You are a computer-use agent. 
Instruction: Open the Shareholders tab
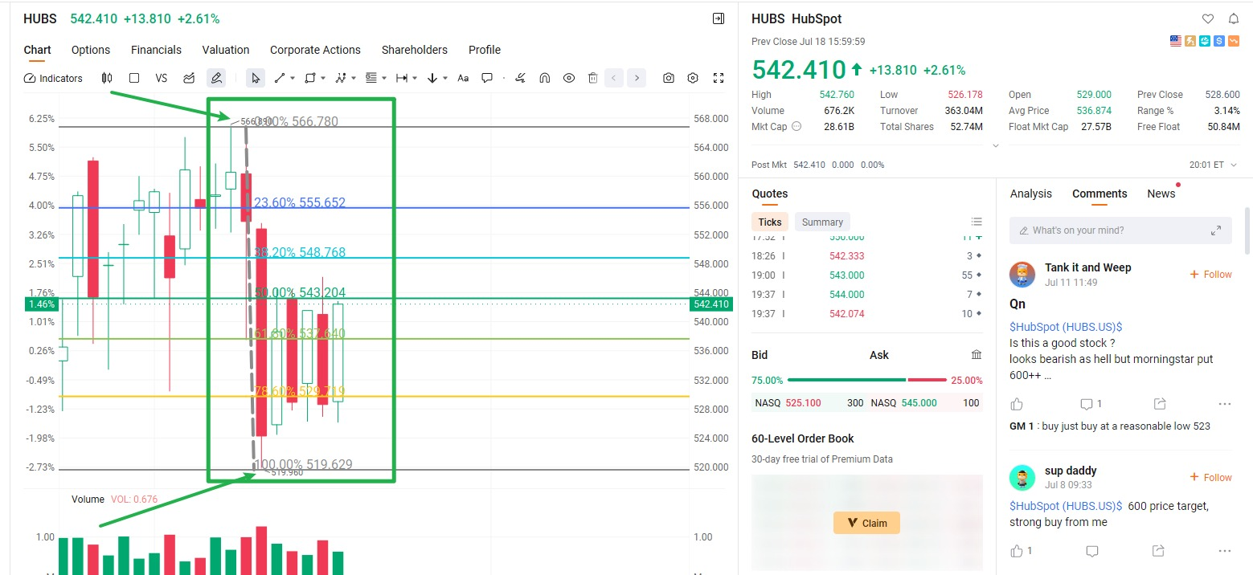point(415,50)
